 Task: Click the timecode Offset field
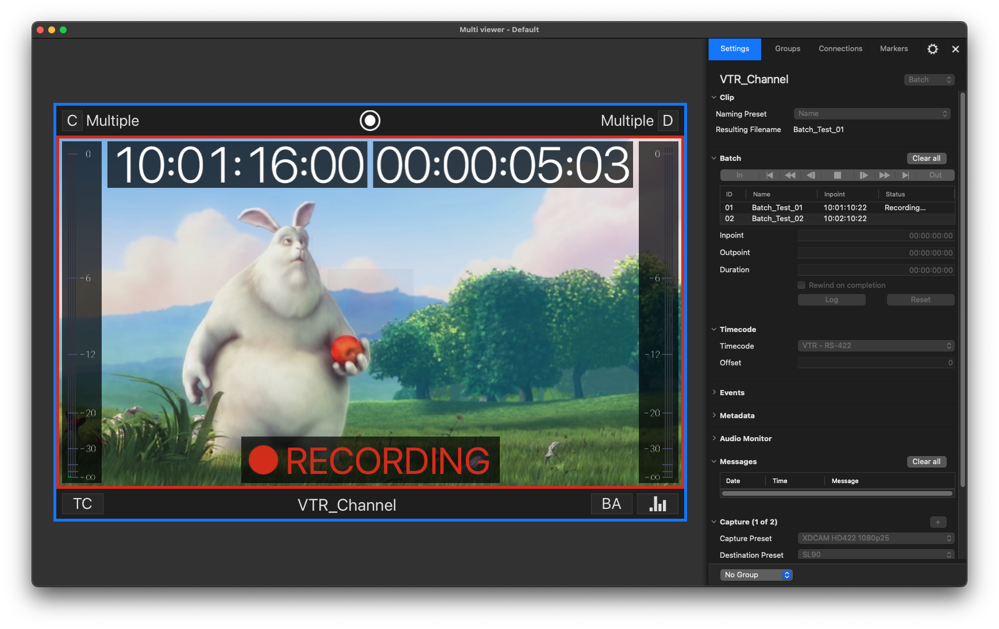pyautogui.click(x=876, y=363)
